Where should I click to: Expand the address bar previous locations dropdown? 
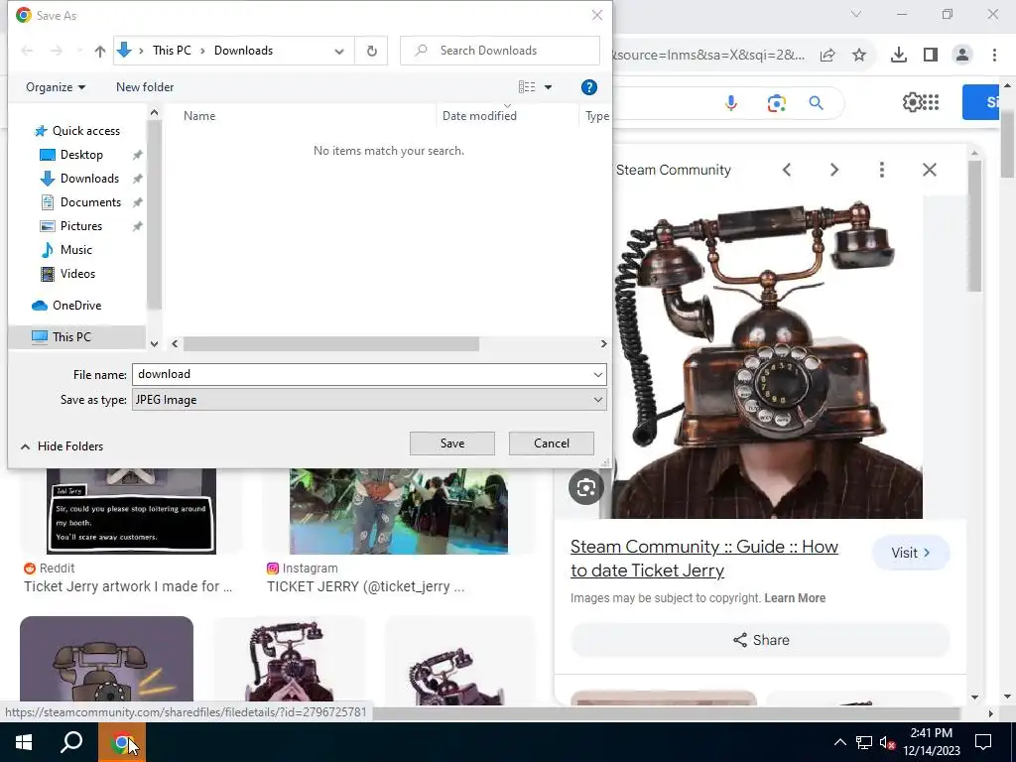[x=339, y=52]
